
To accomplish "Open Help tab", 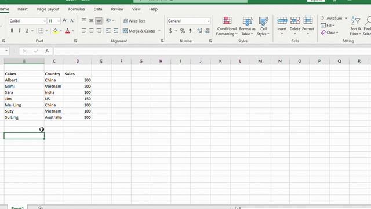I will pos(153,9).
